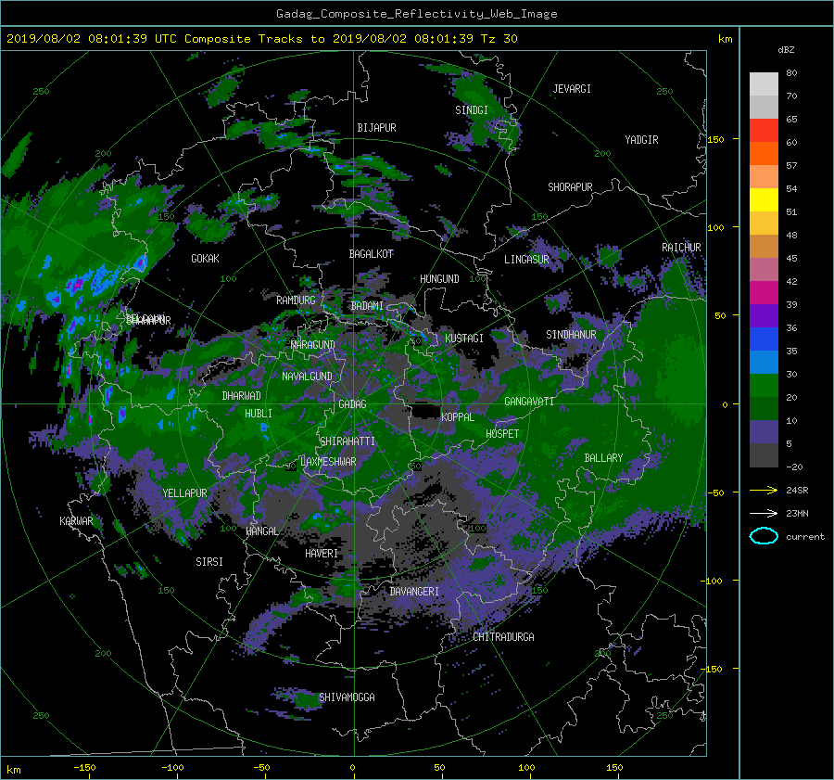Click the SHIVAMOGGA city label
Image resolution: width=834 pixels, height=780 pixels.
tap(347, 697)
